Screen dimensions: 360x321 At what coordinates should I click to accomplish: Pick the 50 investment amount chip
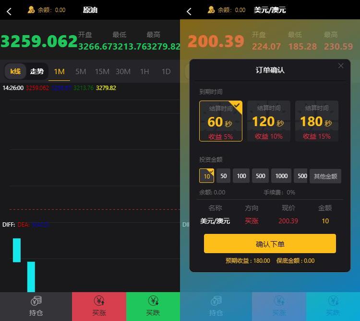coord(223,176)
